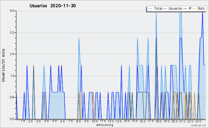Image resolution: width=209 pixels, height=128 pixels.
Task: Click the '23 h' x-axis label
Action: (198, 121)
